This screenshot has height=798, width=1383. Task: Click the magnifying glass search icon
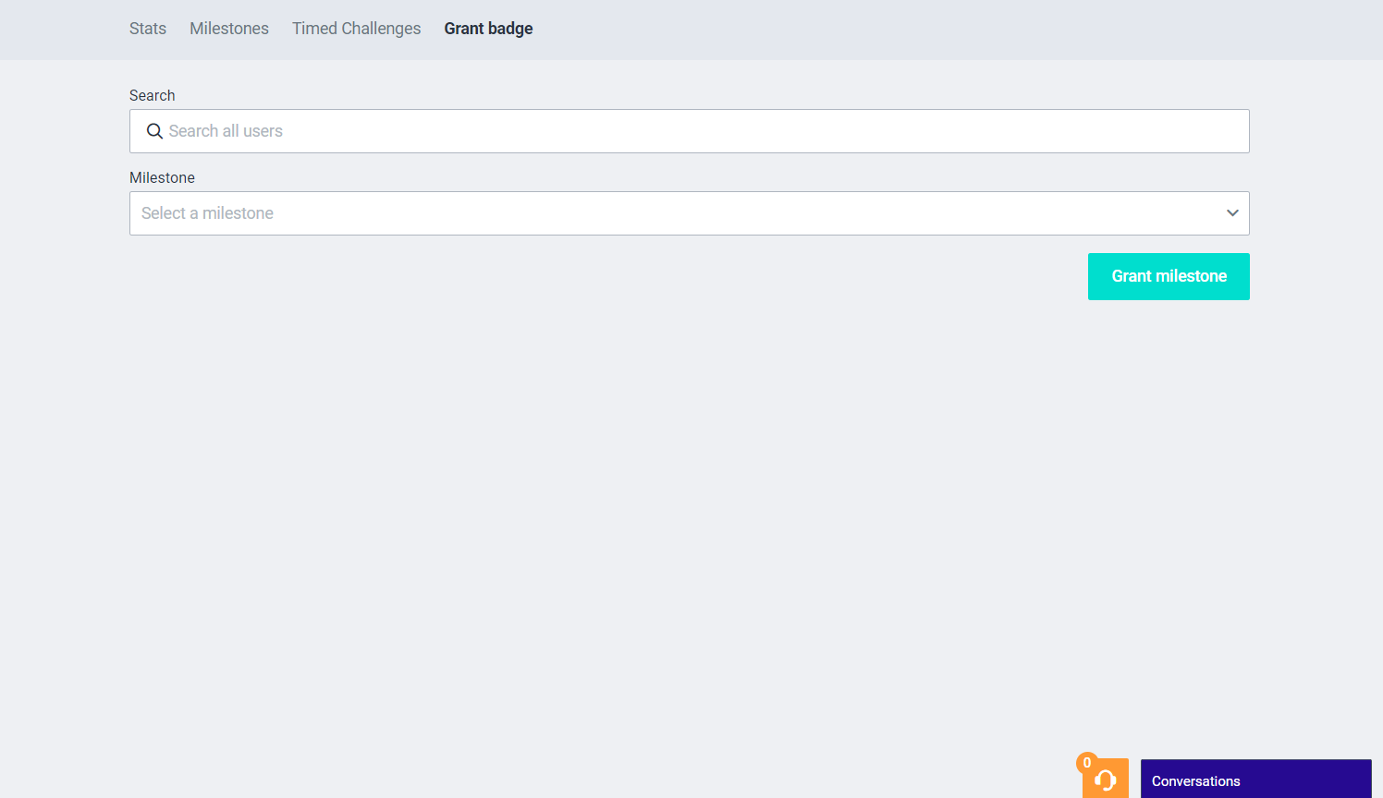click(154, 131)
